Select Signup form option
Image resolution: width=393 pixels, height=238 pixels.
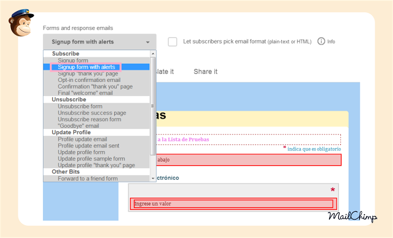96,61
